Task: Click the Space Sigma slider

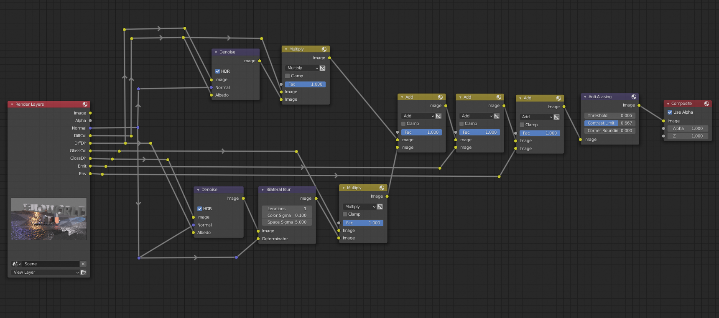Action: click(x=287, y=222)
